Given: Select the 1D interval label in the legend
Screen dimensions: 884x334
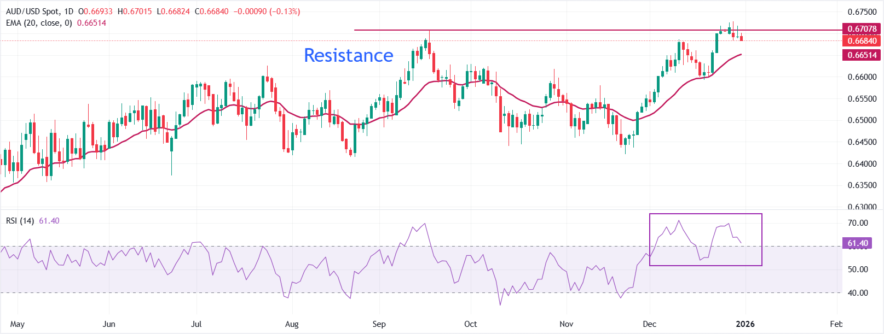Looking at the screenshot, I should [68, 11].
